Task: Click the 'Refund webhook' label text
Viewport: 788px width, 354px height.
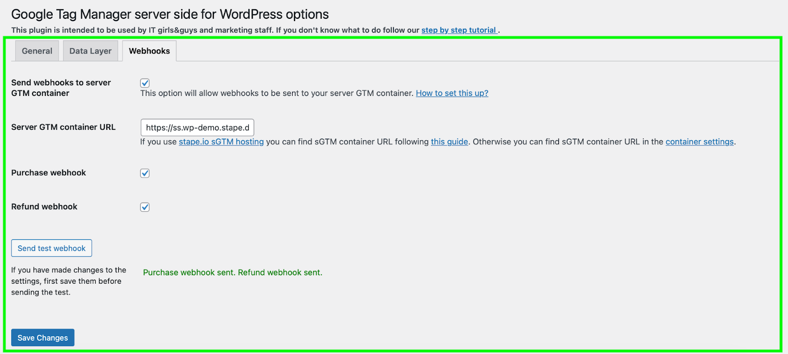Action: pyautogui.click(x=44, y=206)
